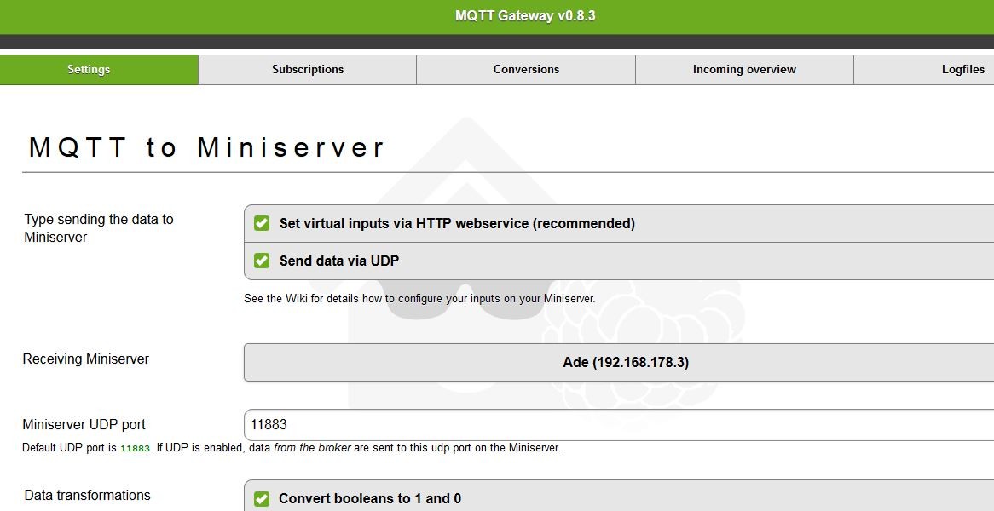The image size is (994, 511).
Task: Go to the Incoming overview tab
Action: point(744,70)
